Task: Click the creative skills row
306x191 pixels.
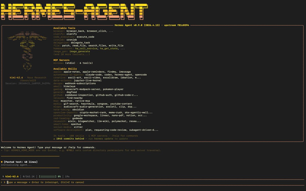Action: (97, 78)
